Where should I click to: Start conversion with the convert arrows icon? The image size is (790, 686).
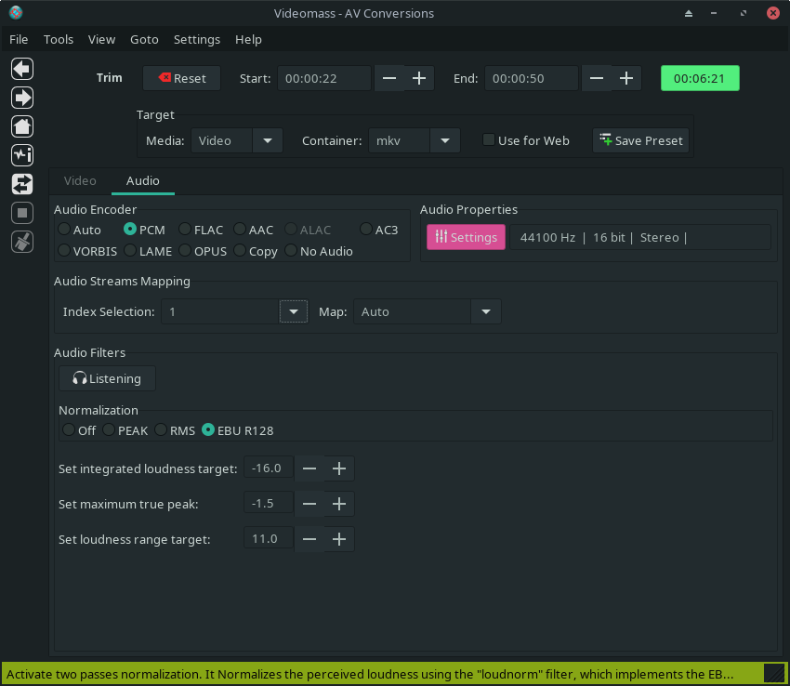22,184
